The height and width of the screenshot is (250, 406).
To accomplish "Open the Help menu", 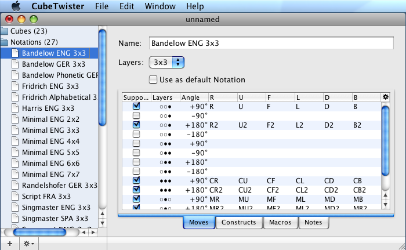I will click(195, 6).
